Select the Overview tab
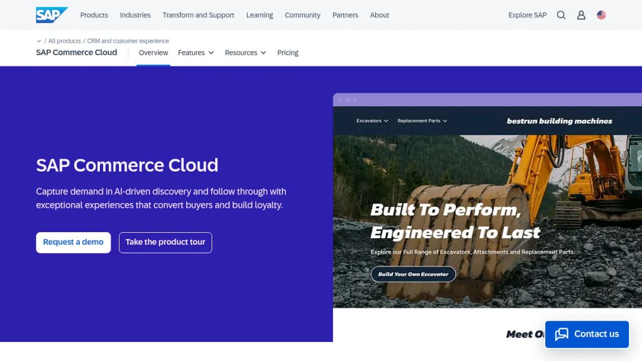The width and height of the screenshot is (642, 361). [153, 53]
